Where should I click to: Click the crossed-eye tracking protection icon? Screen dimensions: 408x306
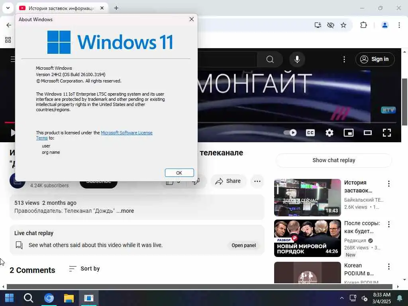coord(331,25)
